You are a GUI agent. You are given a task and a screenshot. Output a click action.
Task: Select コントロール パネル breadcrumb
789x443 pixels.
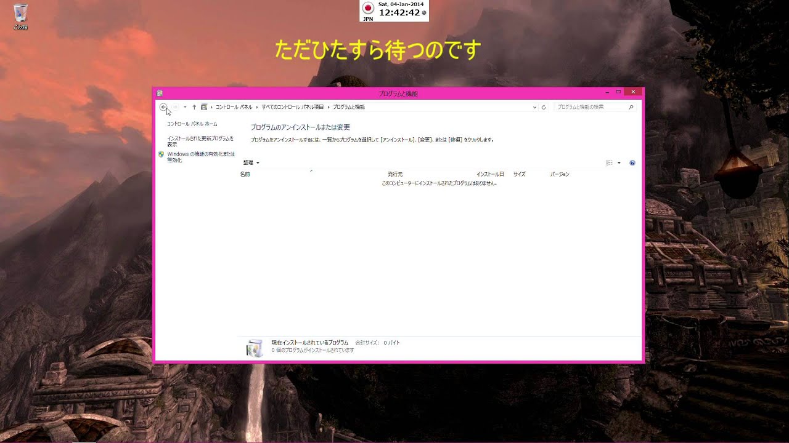(x=234, y=107)
